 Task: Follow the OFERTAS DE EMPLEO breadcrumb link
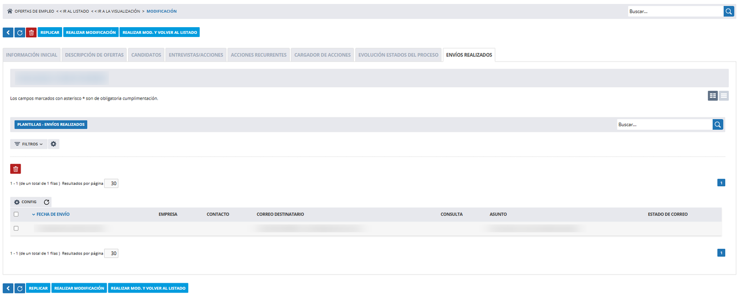(34, 11)
